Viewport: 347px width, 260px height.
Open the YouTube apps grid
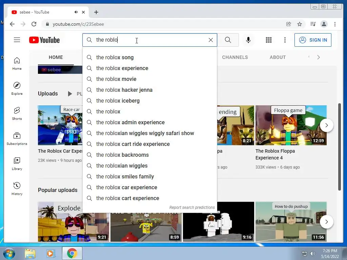click(x=269, y=40)
